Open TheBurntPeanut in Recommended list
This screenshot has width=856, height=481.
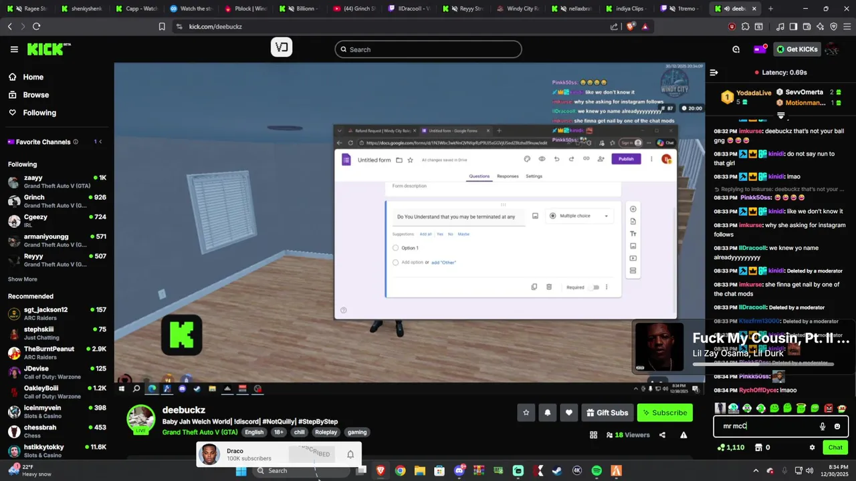pyautogui.click(x=57, y=353)
